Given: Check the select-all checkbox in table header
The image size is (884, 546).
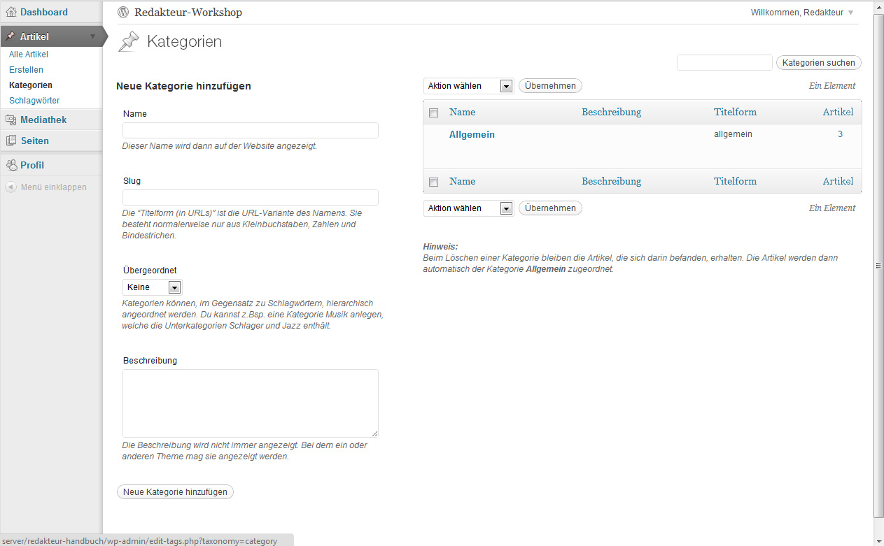Looking at the screenshot, I should click(x=433, y=113).
